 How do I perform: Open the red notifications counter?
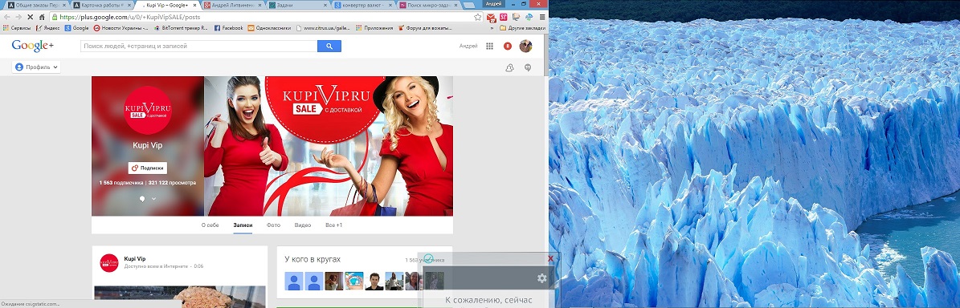click(x=507, y=46)
